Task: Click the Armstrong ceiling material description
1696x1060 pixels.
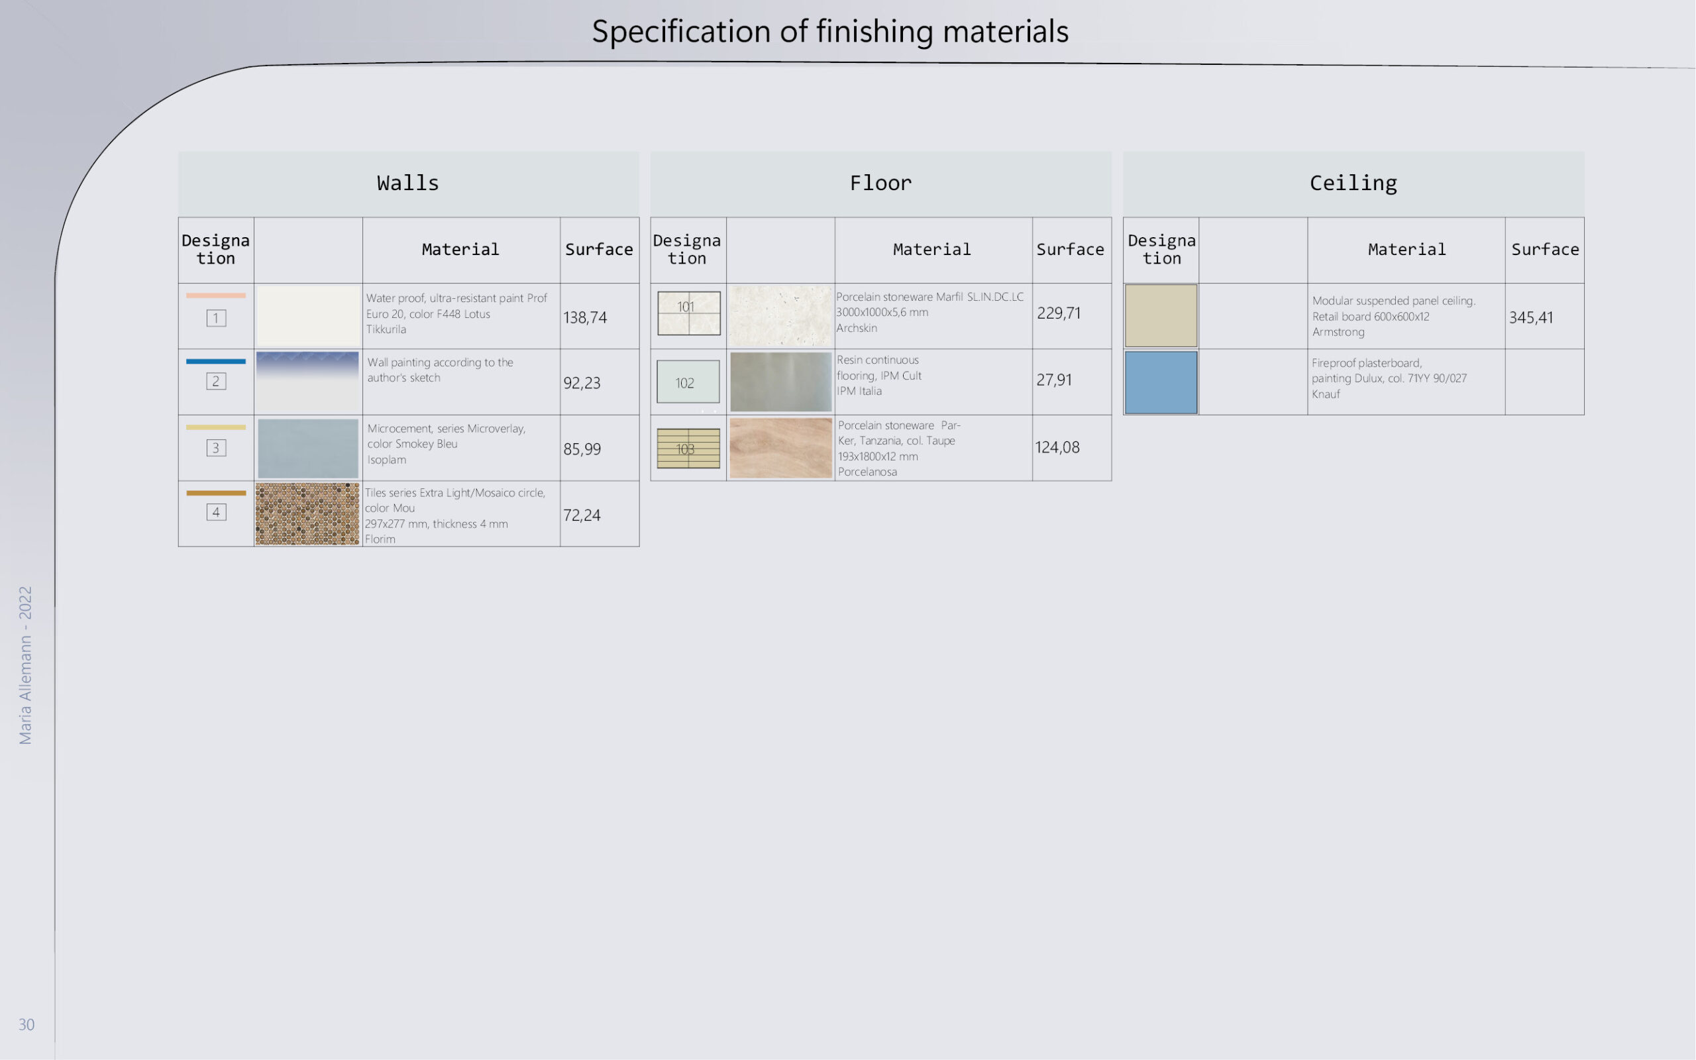Action: tap(1393, 316)
